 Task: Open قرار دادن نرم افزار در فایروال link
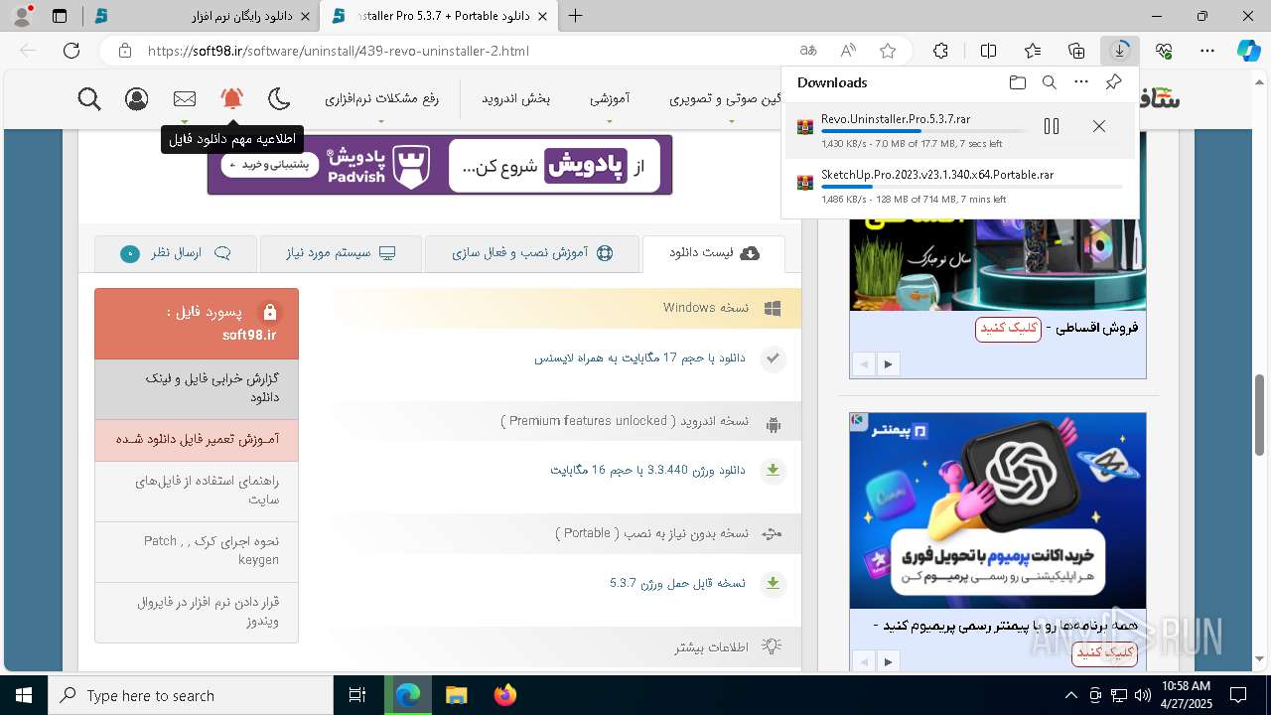click(197, 612)
